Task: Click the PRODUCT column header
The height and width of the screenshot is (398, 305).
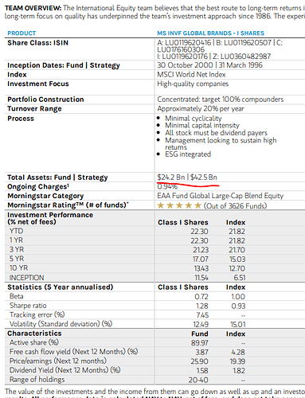Action: (22, 33)
